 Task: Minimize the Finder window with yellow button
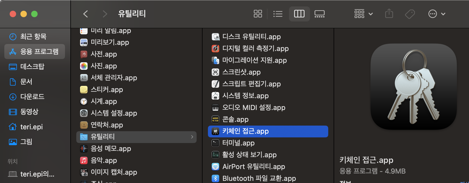coord(24,14)
